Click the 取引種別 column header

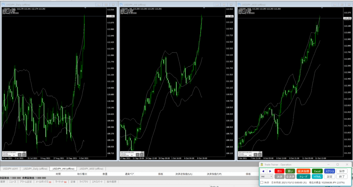(x=82, y=174)
